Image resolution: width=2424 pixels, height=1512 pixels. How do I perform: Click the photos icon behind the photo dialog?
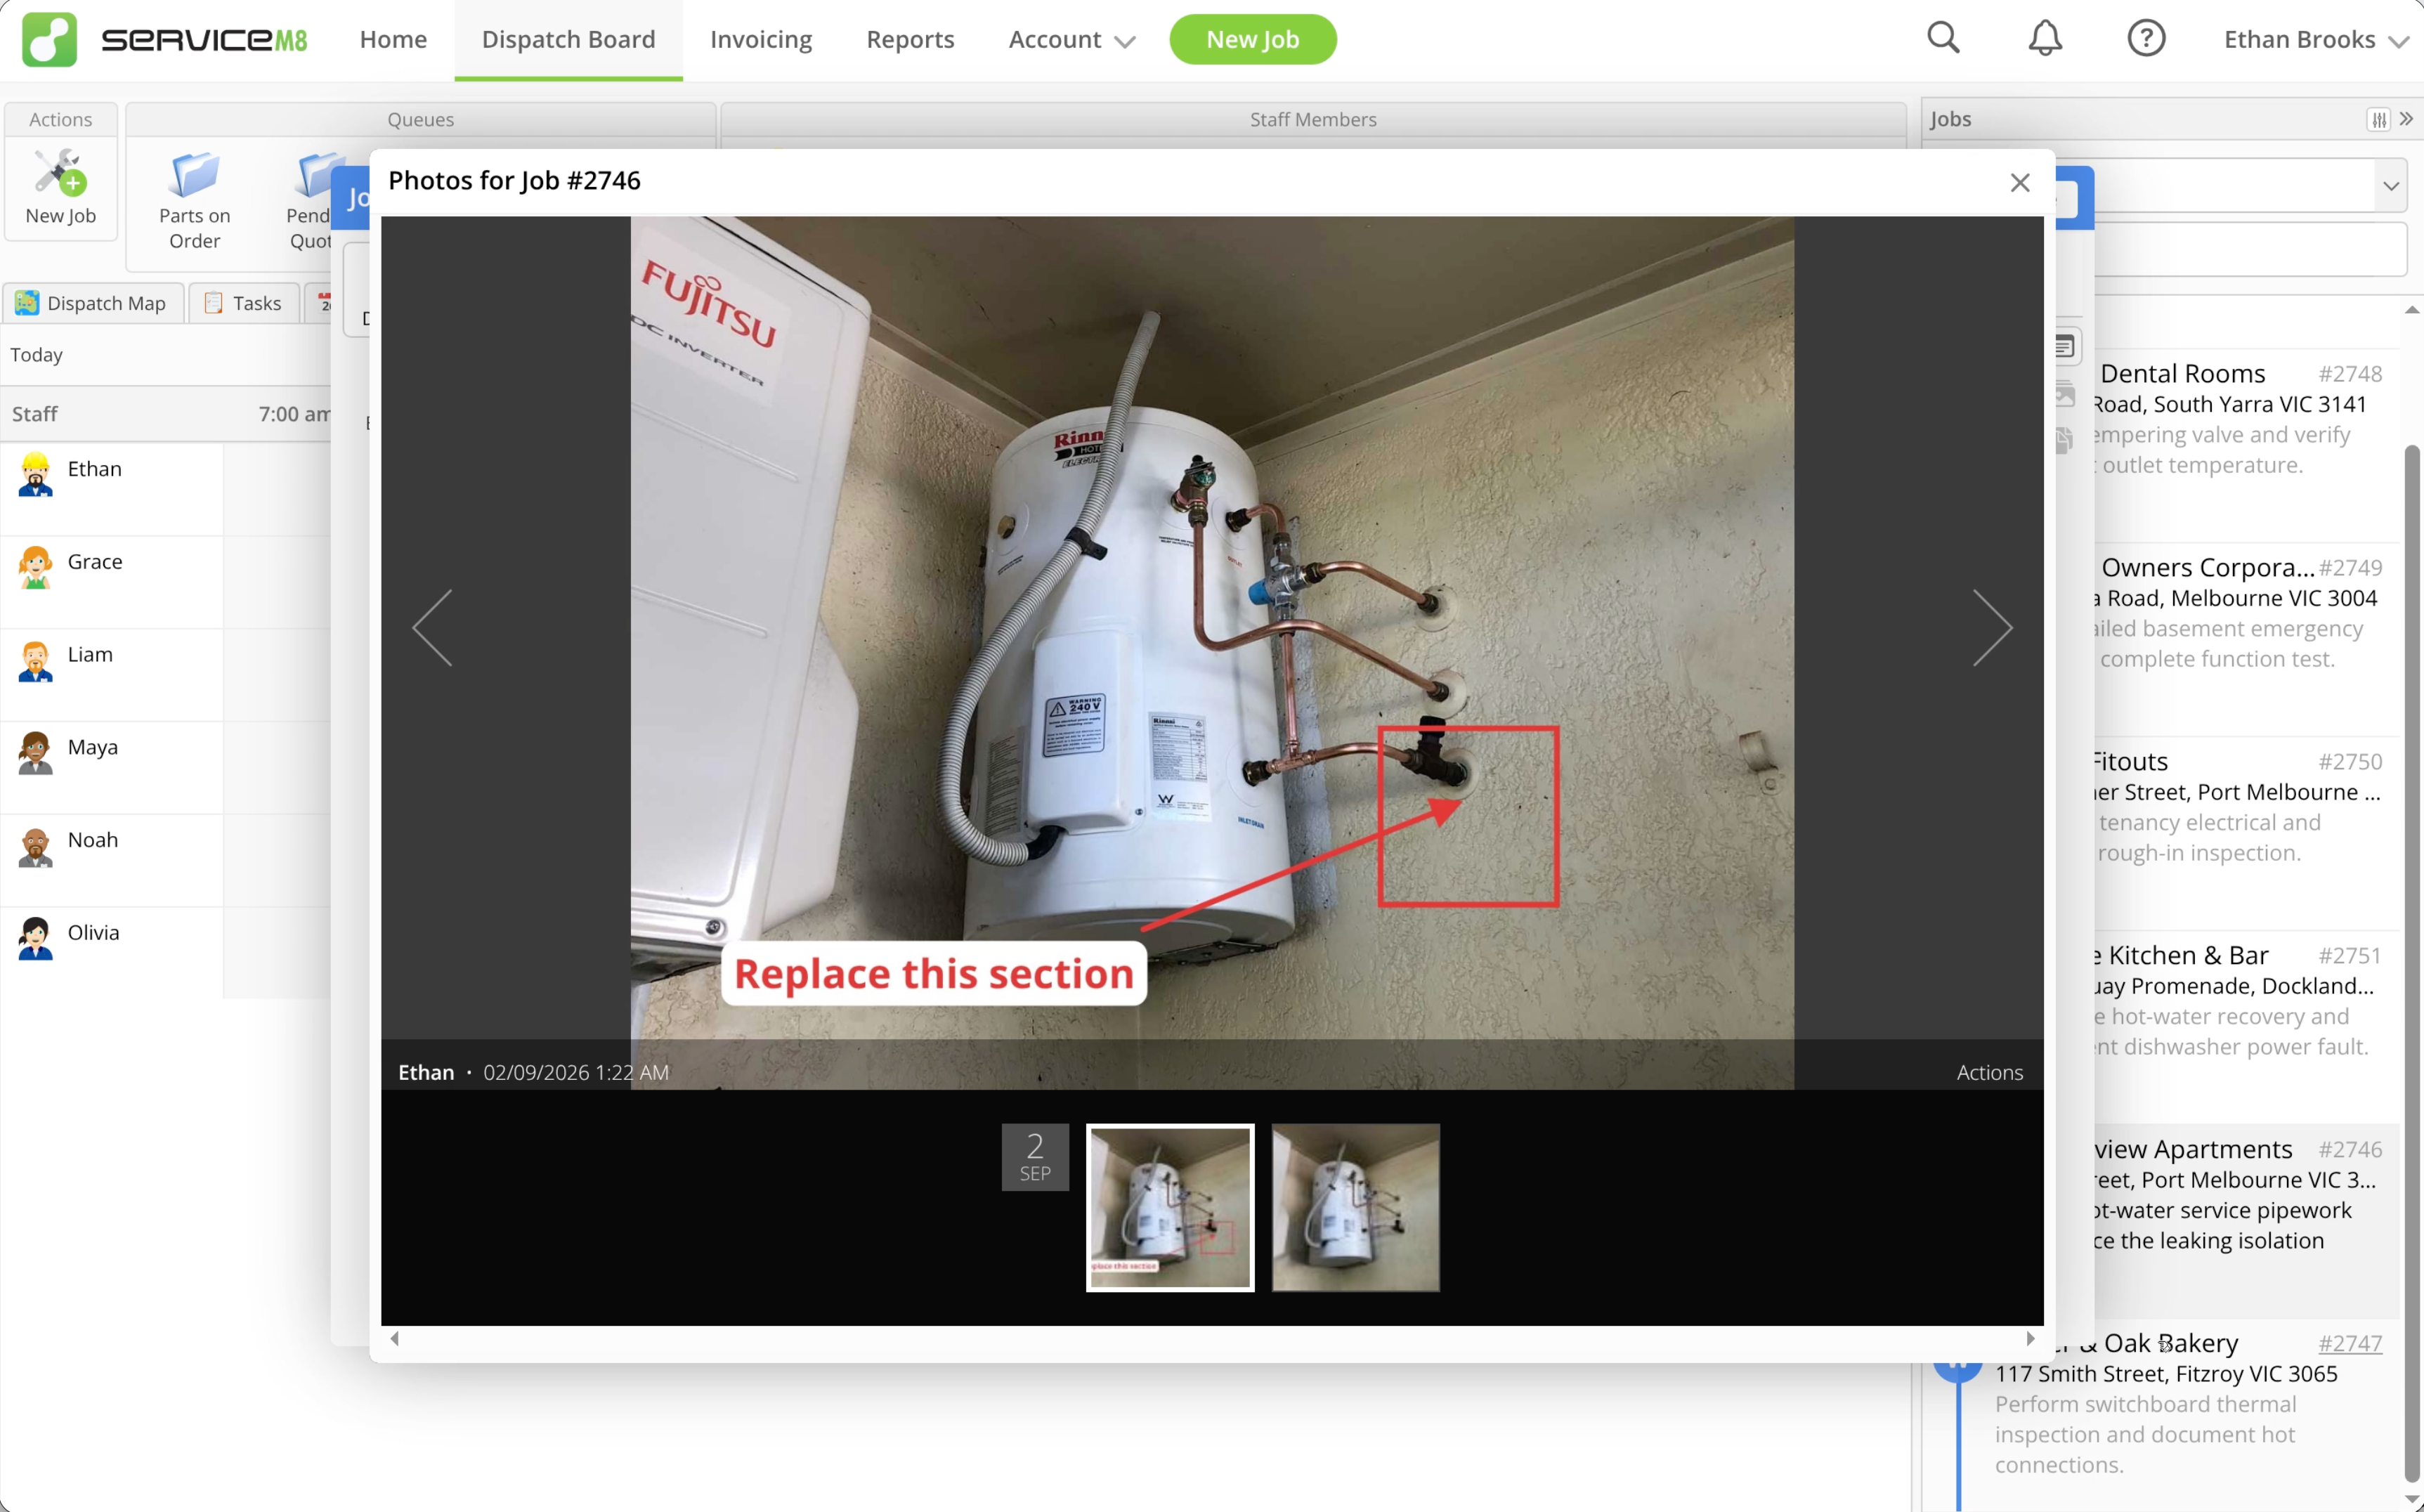click(2066, 393)
